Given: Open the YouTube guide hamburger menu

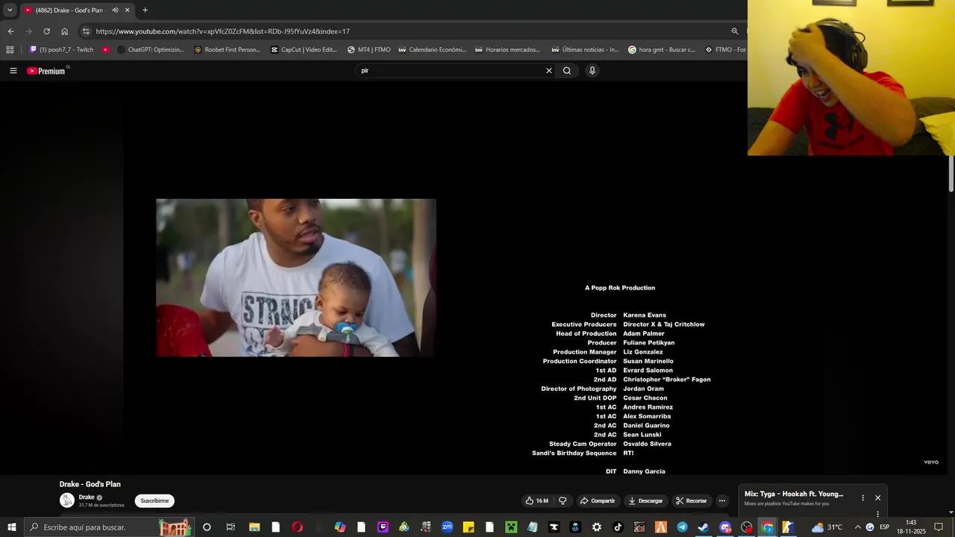Looking at the screenshot, I should point(13,71).
